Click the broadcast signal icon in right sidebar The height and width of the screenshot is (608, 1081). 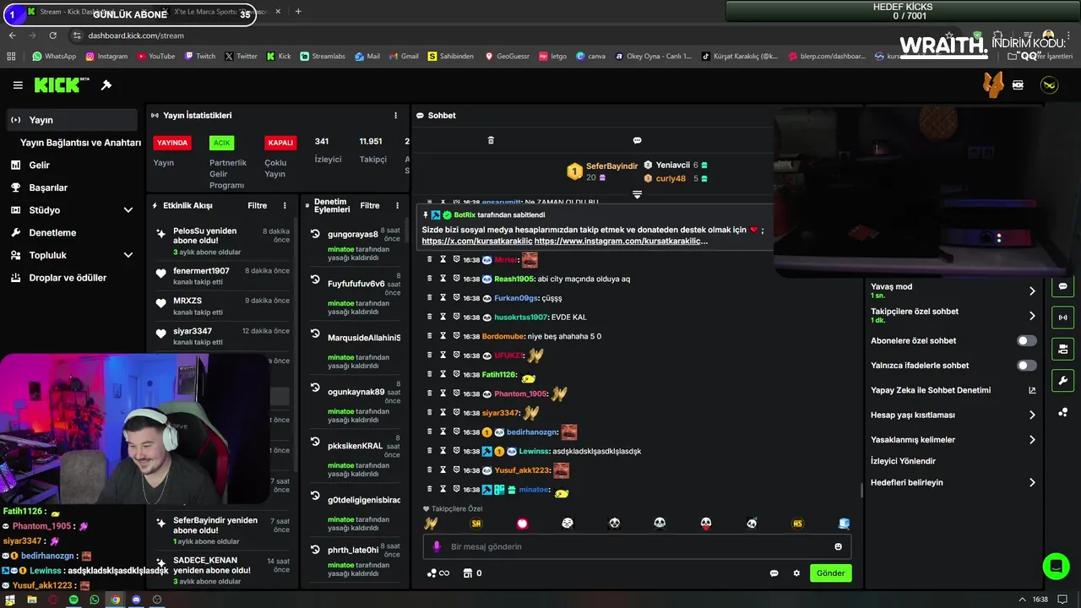(x=1062, y=318)
